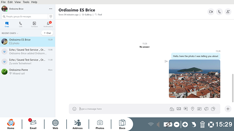This screenshot has height=131, width=234.
Task: Open the rooftop photo thumbnail
Action: 194,79
